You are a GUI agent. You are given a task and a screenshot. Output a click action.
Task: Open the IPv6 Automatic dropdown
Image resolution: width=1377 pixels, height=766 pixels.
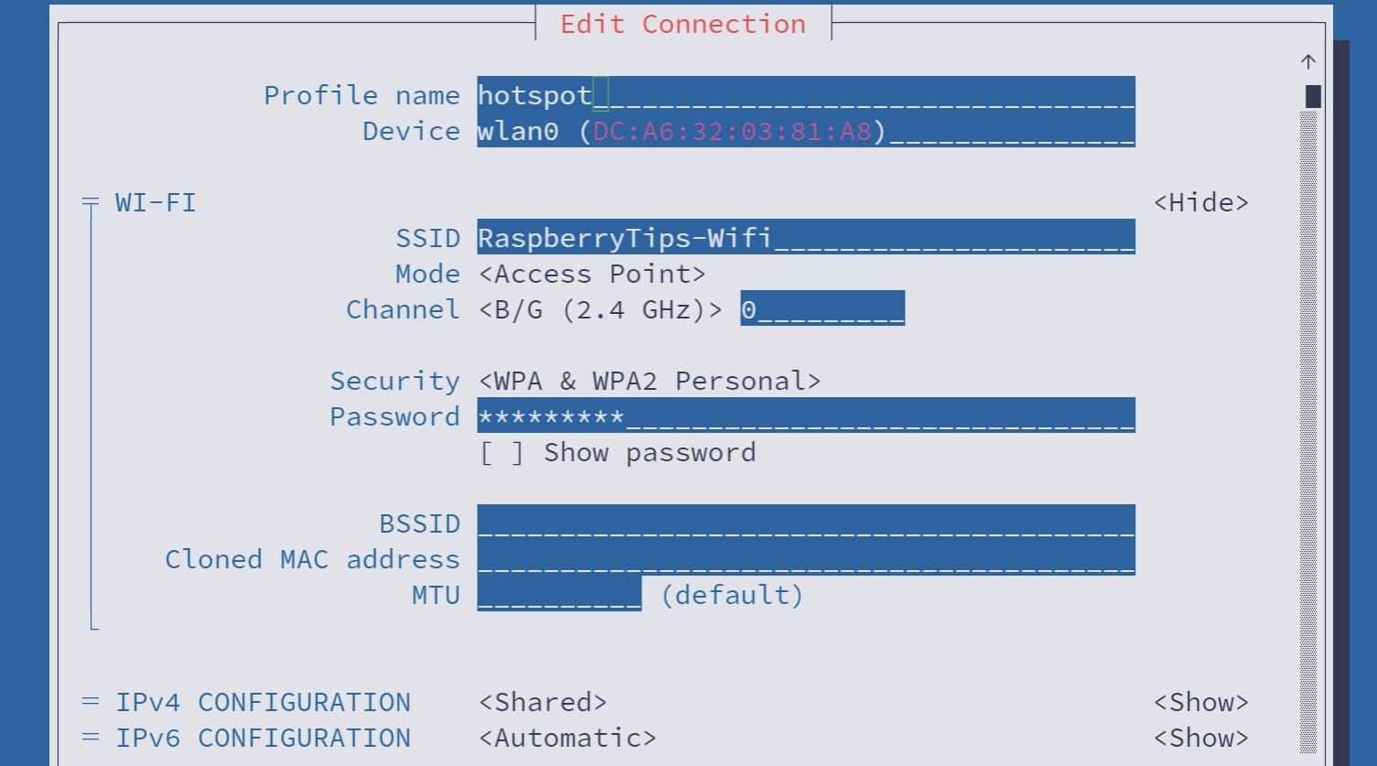click(x=567, y=737)
